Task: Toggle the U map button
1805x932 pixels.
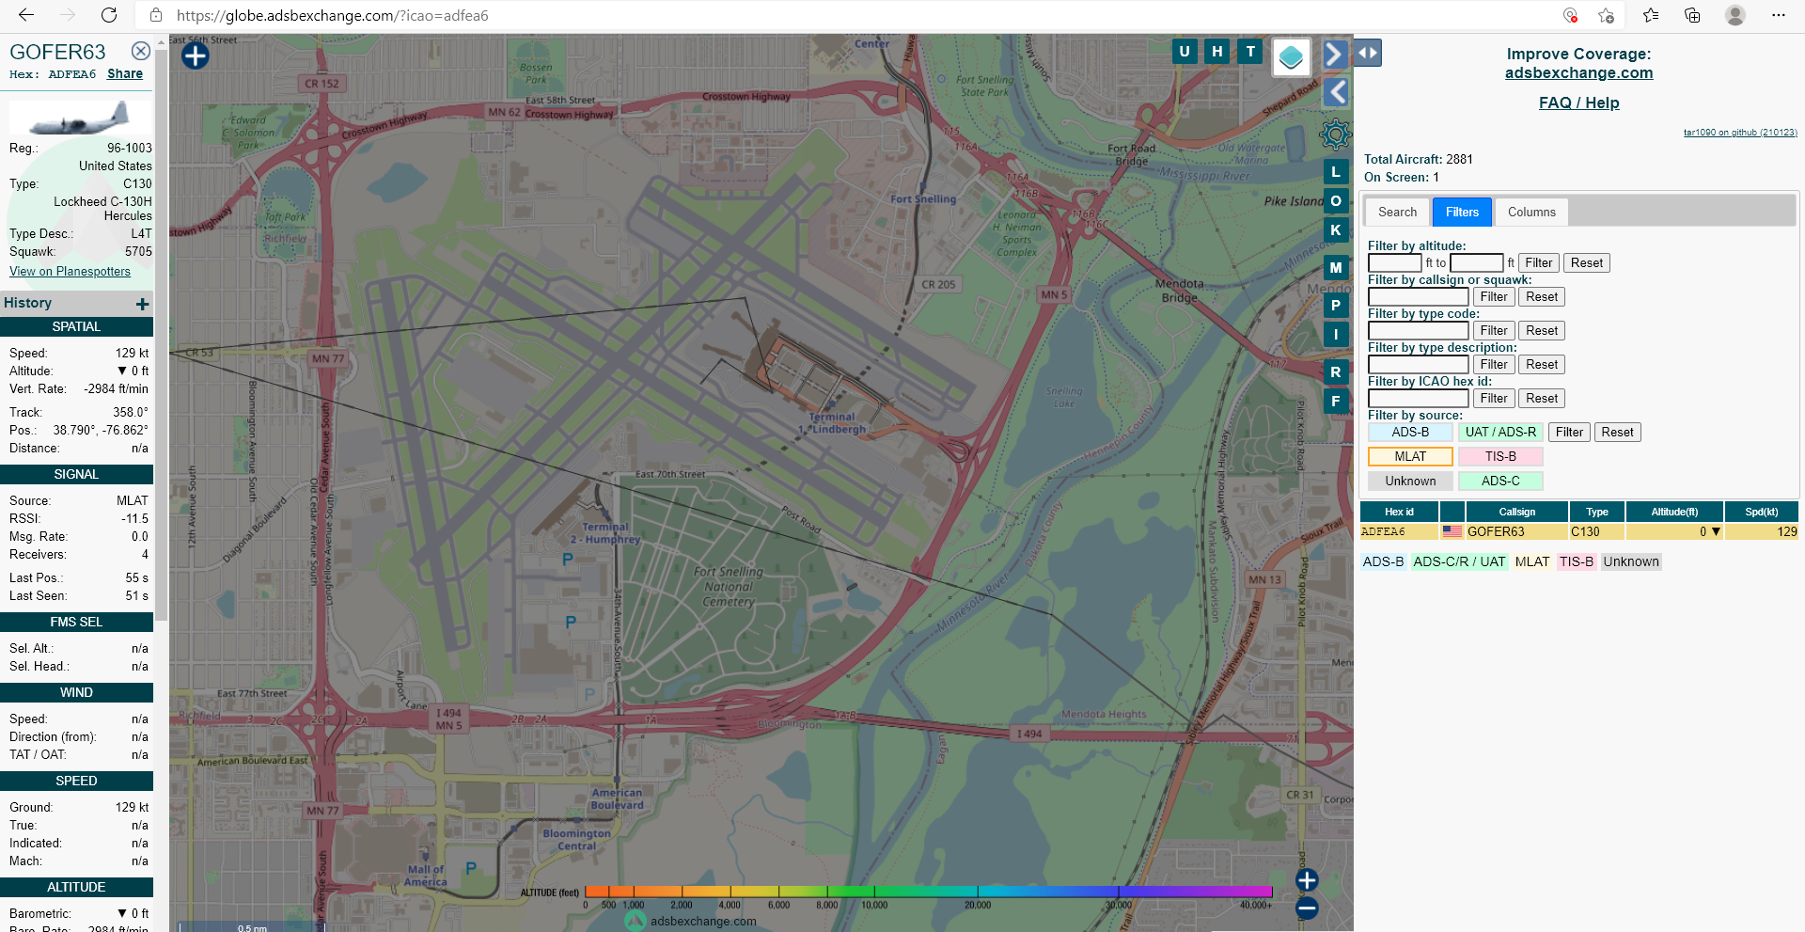Action: coord(1185,52)
